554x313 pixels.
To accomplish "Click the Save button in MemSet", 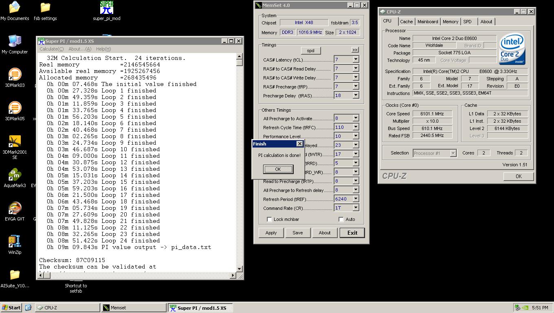I will [297, 233].
